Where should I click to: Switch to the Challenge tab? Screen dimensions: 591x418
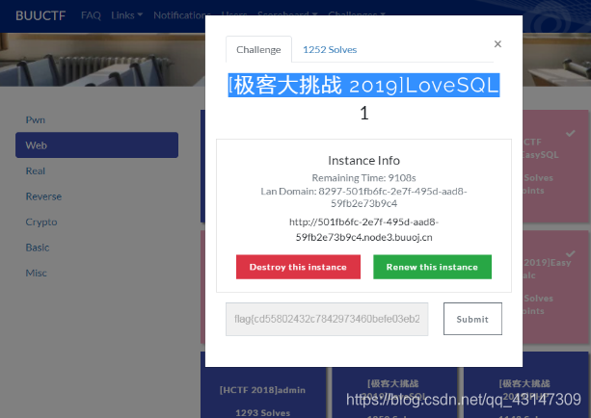258,50
